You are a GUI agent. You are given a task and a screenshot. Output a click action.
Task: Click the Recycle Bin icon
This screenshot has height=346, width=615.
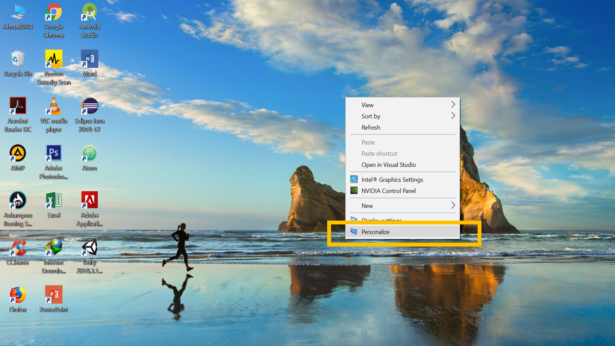[x=18, y=59]
